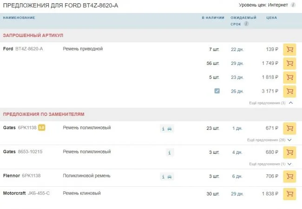
Task: Toggle the checkbox in the 3 171 ₽ row
Action: [217, 91]
